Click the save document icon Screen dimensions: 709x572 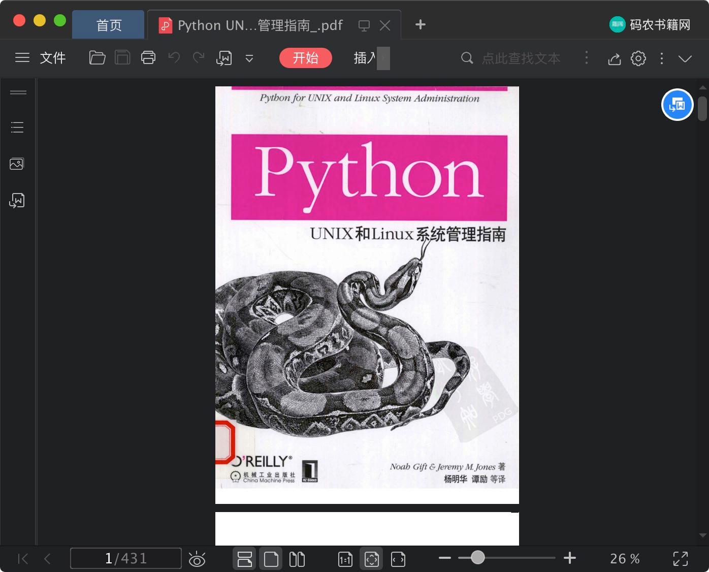pyautogui.click(x=122, y=58)
